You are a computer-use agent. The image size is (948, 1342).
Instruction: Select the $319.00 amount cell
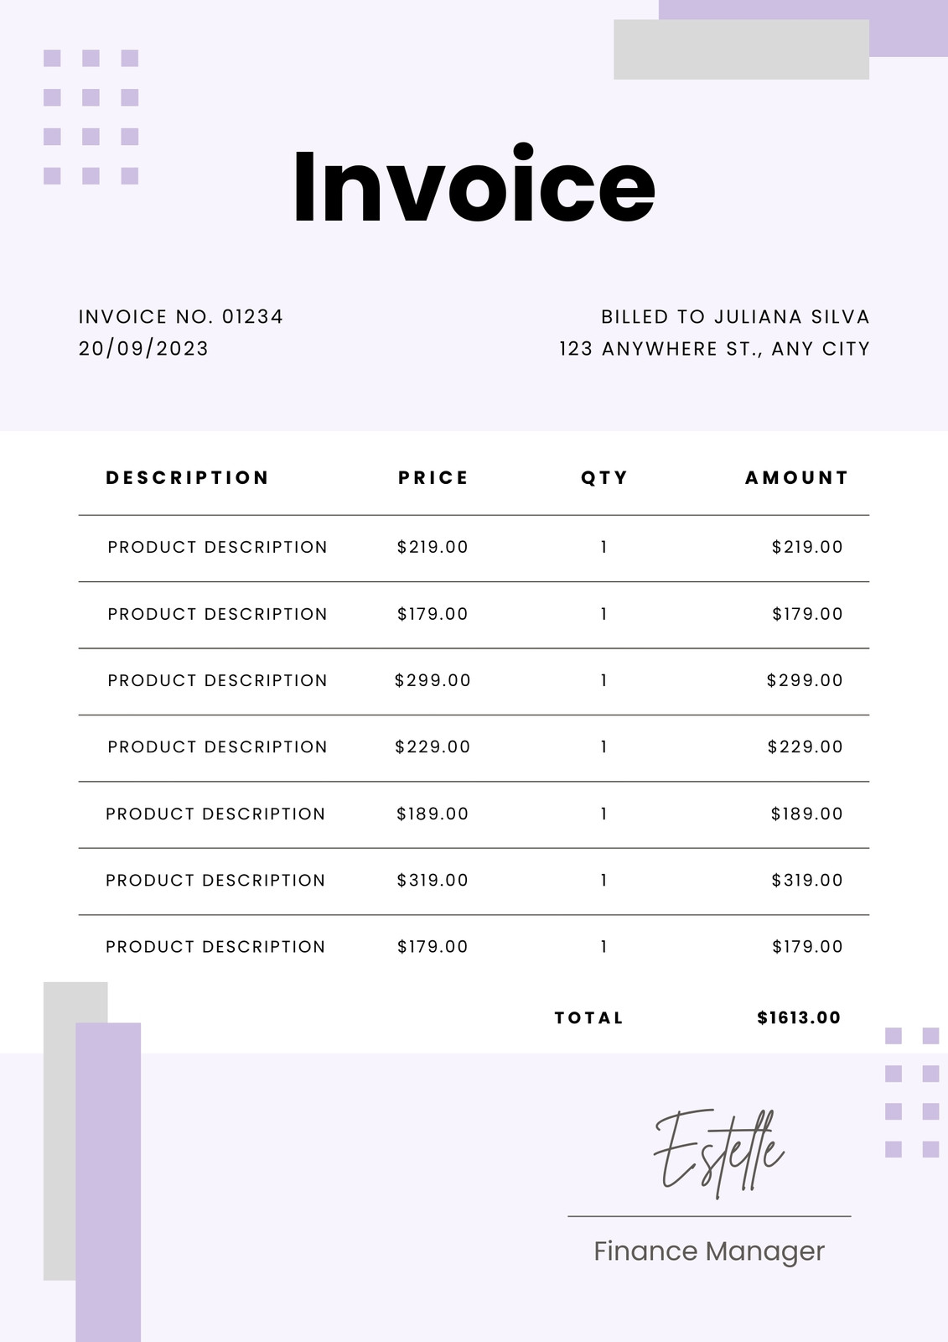coord(807,880)
